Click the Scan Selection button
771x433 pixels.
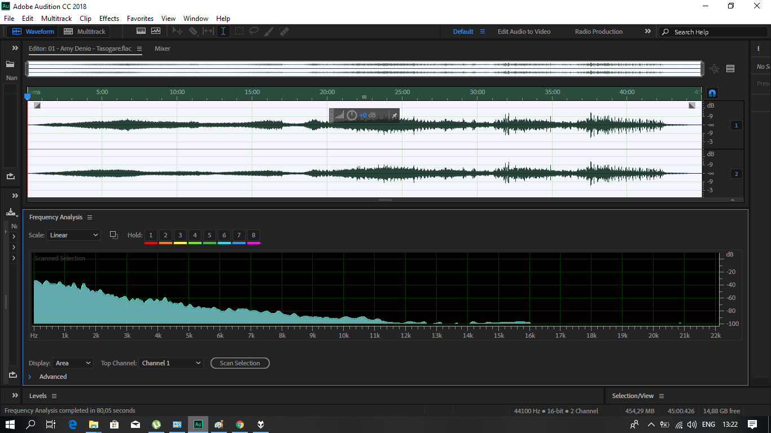click(240, 363)
